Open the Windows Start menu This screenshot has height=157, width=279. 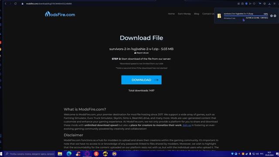click(x=1, y=154)
